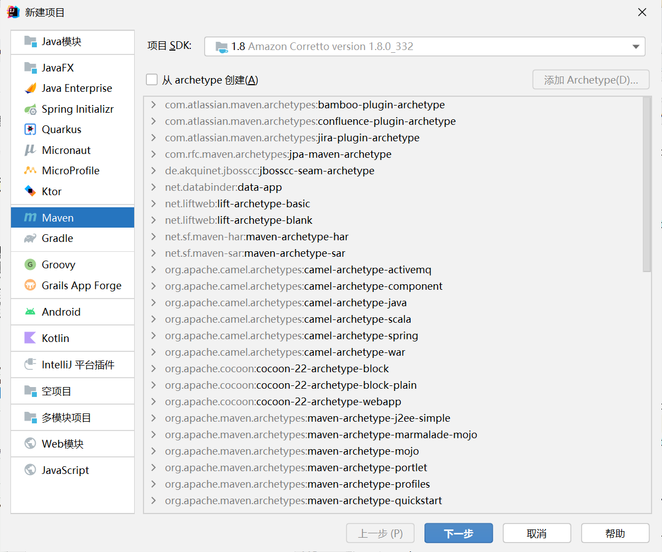Select the Android project type
Screen dimensions: 662x552
59,312
